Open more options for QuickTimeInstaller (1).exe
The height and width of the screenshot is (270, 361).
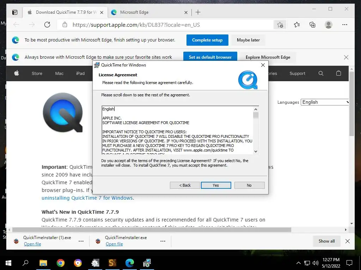coord(81,241)
